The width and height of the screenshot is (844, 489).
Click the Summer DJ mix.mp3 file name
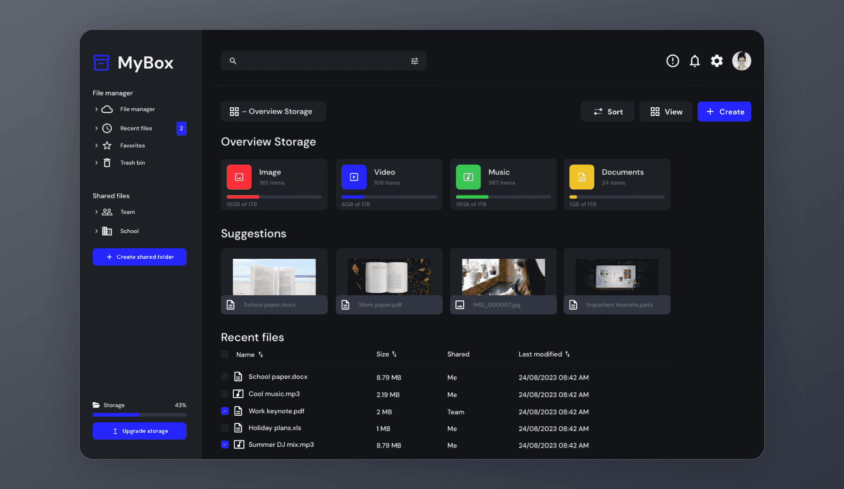[x=281, y=444]
